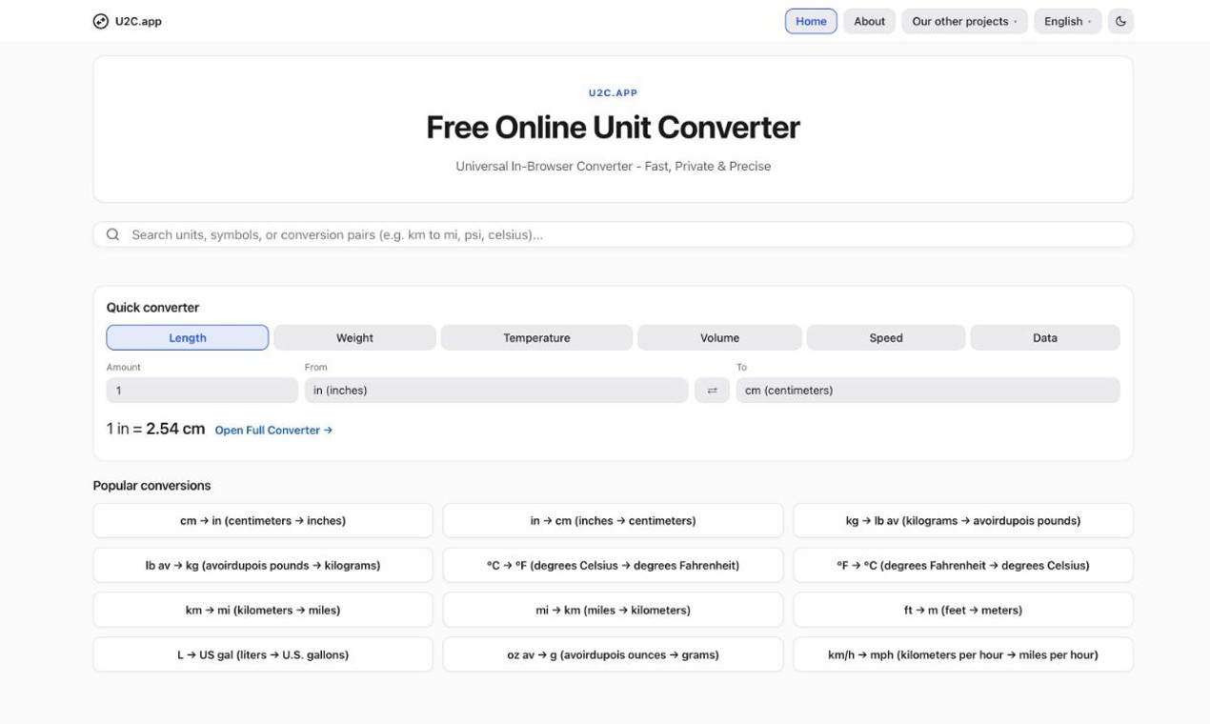Screen dimensions: 1210x724
Task: Open Full Converter link
Action: [x=273, y=431]
